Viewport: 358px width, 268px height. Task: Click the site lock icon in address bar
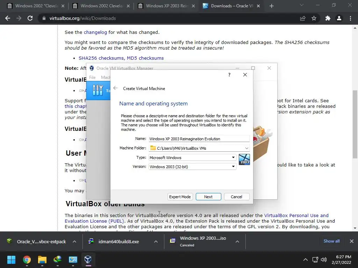pyautogui.click(x=44, y=18)
